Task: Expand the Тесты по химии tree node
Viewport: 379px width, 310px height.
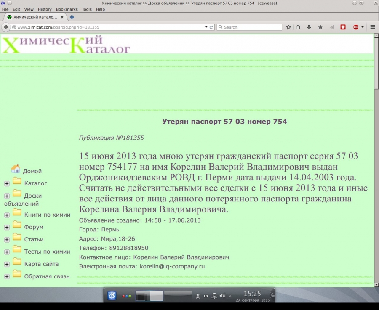Action: (7, 252)
